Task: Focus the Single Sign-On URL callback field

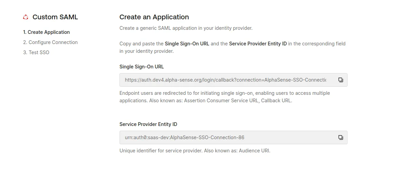Action: click(x=225, y=80)
